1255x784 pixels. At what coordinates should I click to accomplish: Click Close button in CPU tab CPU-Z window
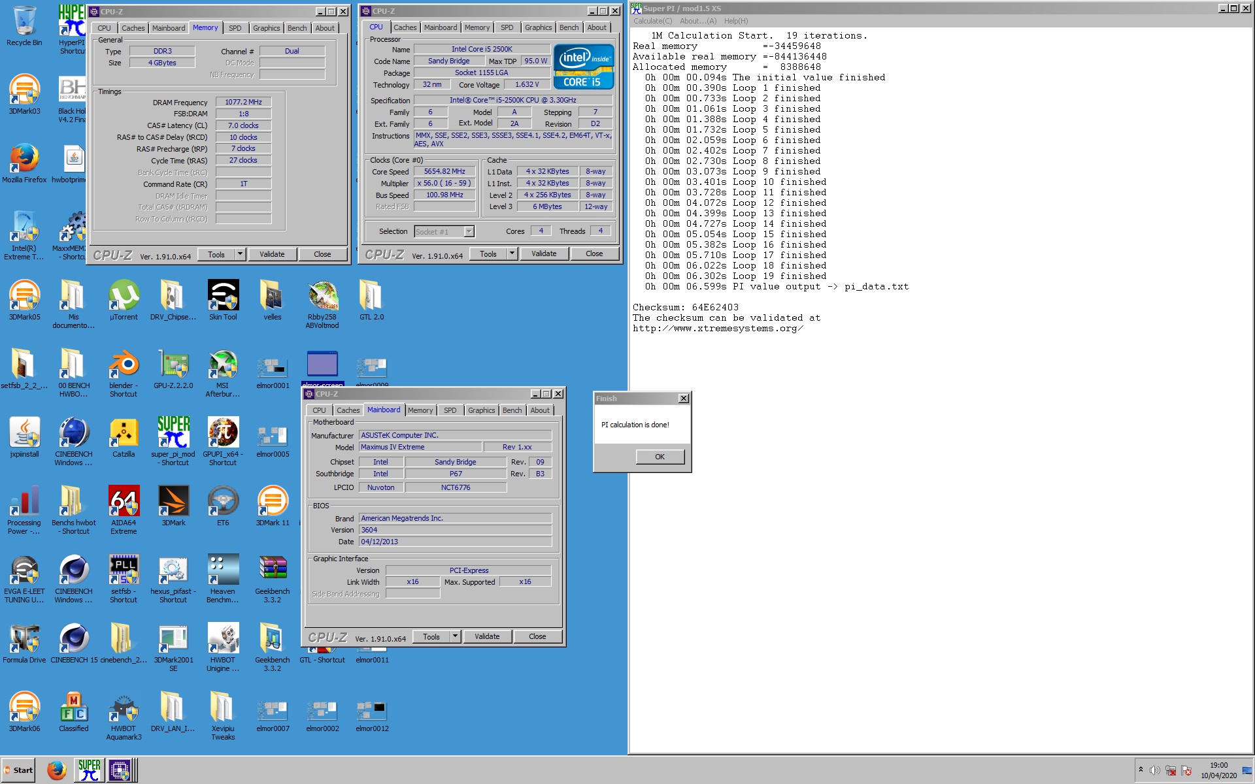[x=594, y=253]
